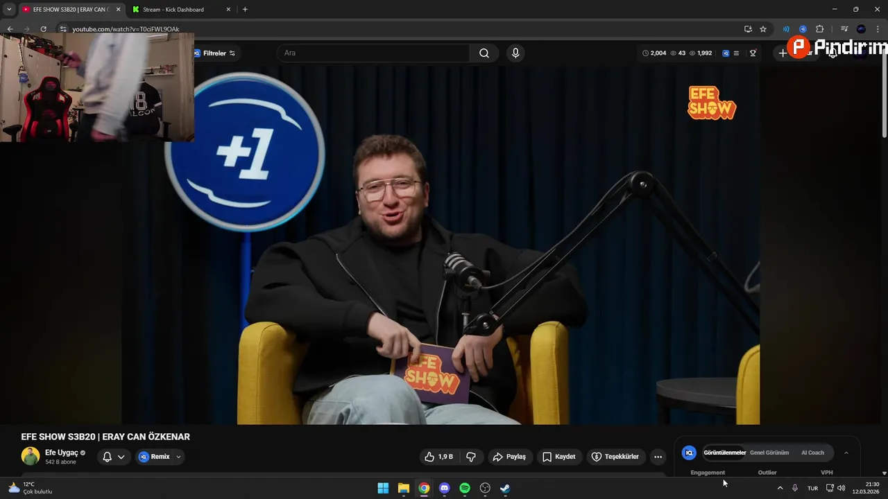Open the Chrome profile avatar
The image size is (888, 499).
point(861,29)
